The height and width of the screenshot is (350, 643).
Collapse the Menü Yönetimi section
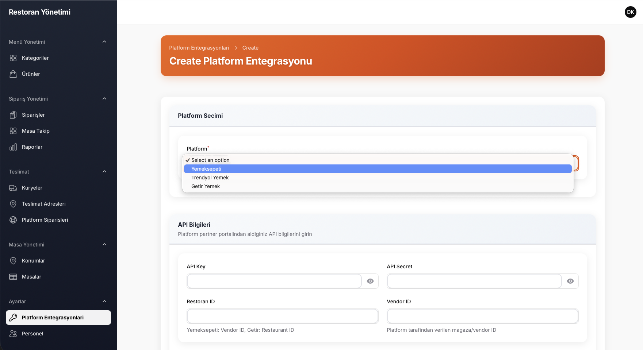pyautogui.click(x=105, y=42)
